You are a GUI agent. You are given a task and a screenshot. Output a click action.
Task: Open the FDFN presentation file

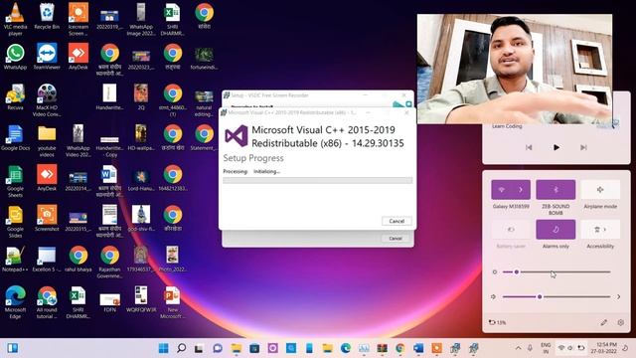click(109, 302)
